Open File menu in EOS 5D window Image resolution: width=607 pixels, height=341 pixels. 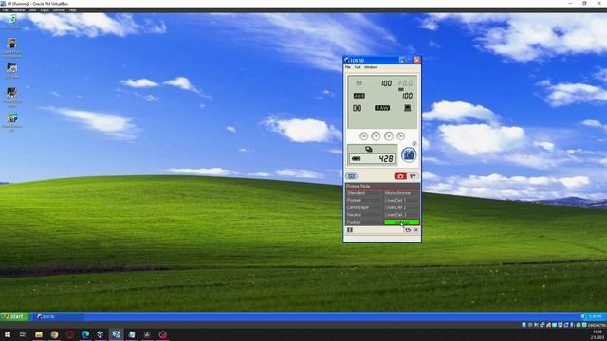click(348, 67)
